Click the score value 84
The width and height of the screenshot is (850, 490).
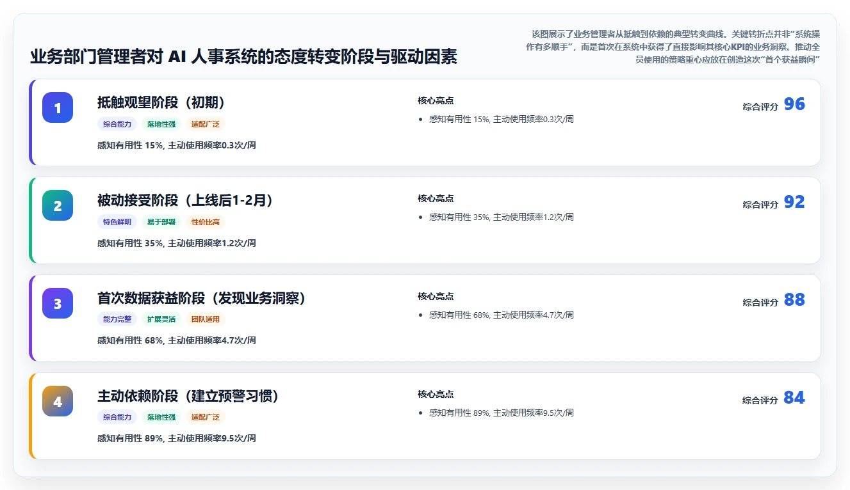coord(794,398)
